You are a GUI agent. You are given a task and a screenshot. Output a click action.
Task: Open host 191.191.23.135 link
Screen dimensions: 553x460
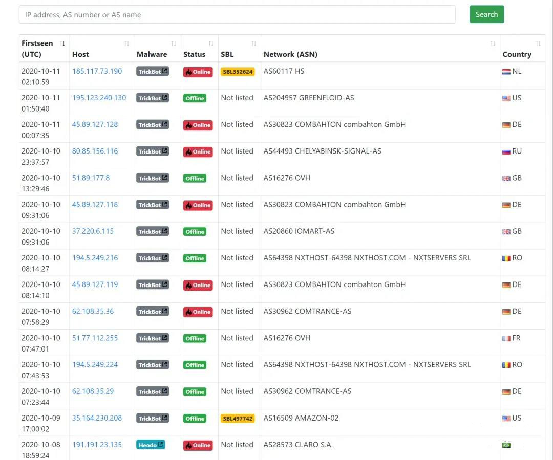[x=97, y=445]
